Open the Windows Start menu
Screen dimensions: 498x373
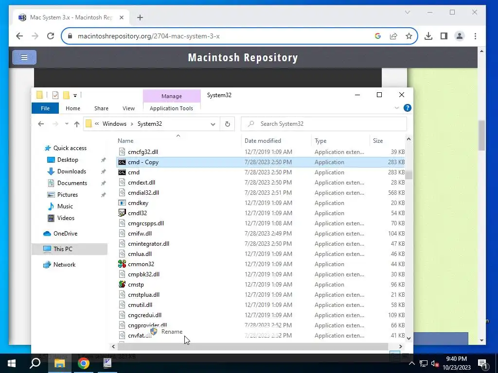point(12,363)
